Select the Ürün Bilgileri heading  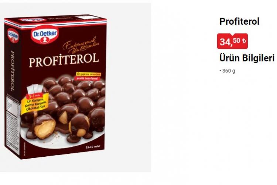pos(247,58)
